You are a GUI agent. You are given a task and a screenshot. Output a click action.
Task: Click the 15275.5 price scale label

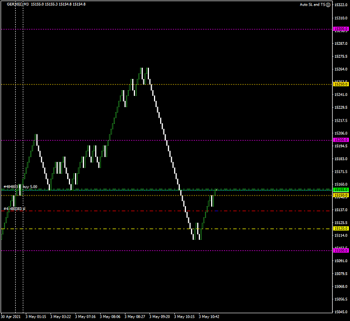coord(341,56)
